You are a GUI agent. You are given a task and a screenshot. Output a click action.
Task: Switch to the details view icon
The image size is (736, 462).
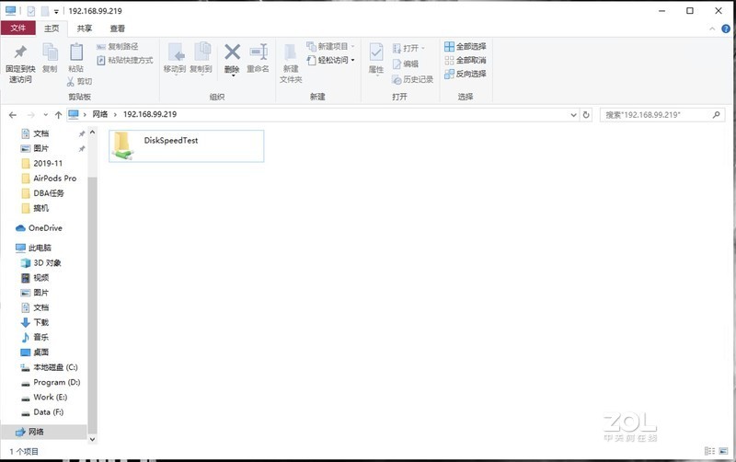709,451
